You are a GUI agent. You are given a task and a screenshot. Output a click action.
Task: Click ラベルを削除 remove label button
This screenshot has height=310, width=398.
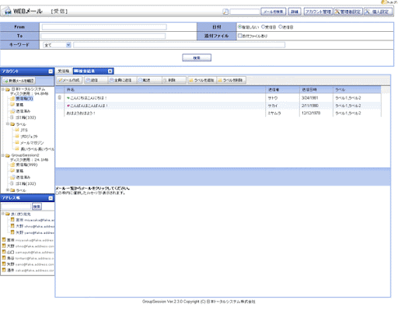coord(231,80)
